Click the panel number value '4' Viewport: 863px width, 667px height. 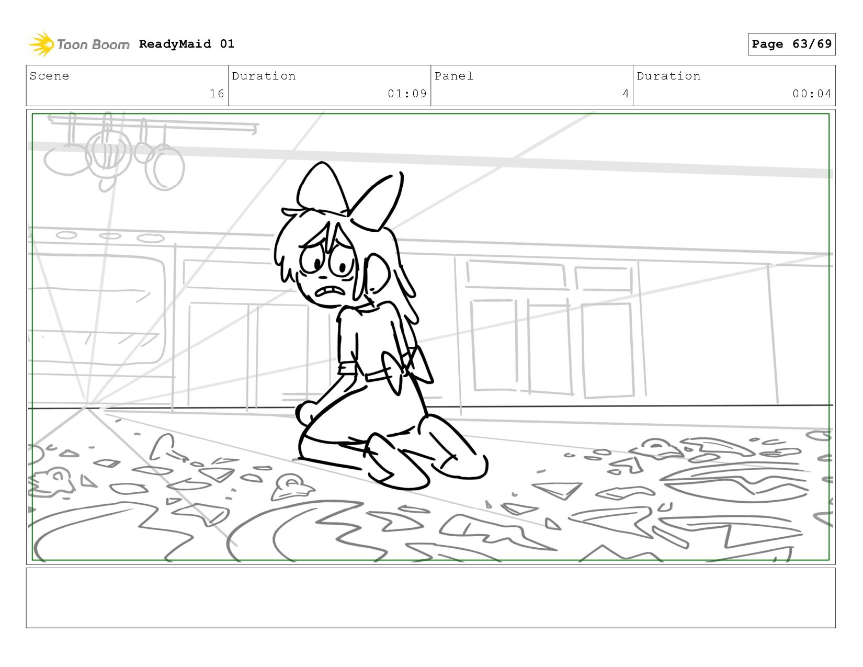pyautogui.click(x=626, y=94)
